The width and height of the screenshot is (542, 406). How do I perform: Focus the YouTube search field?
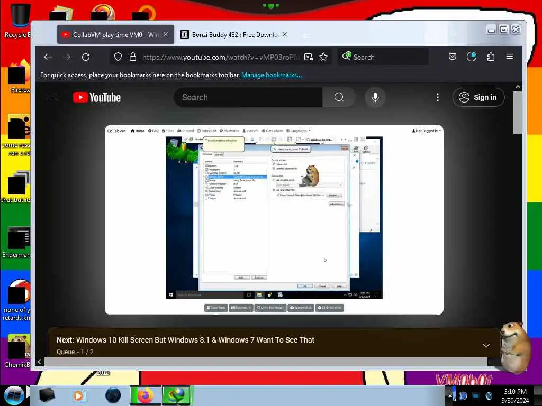248,97
